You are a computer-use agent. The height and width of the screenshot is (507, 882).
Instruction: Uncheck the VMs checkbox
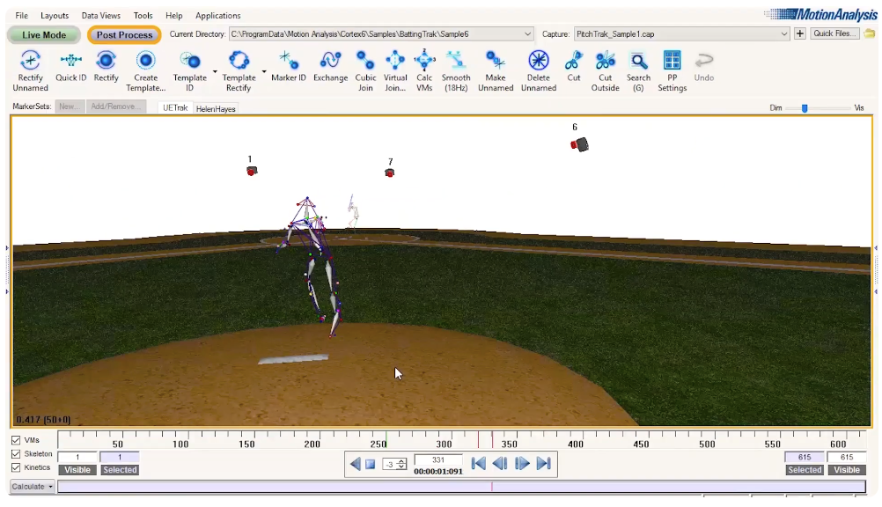click(x=15, y=440)
